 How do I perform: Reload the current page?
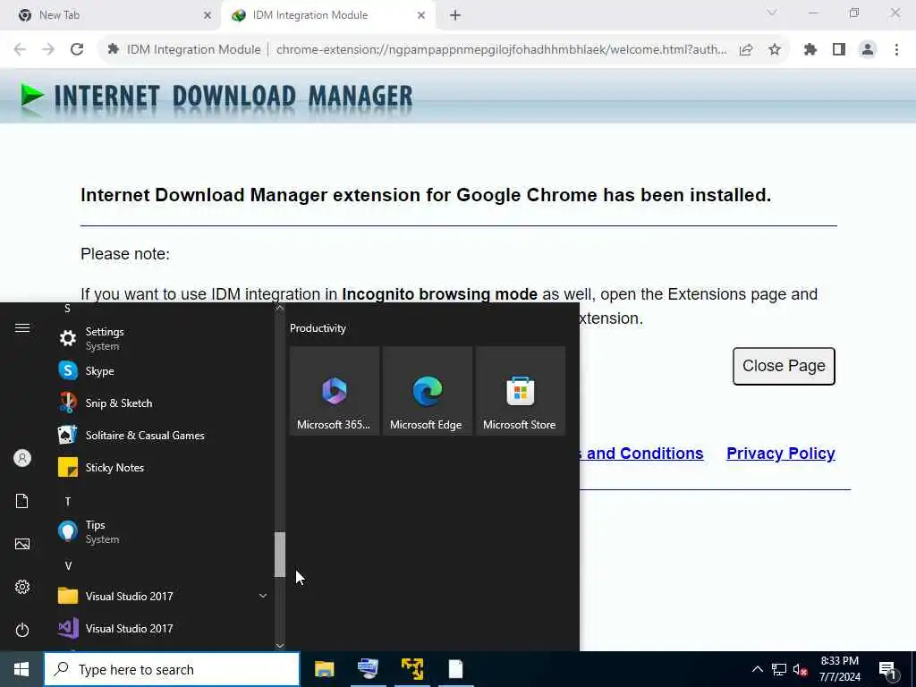pyautogui.click(x=77, y=49)
